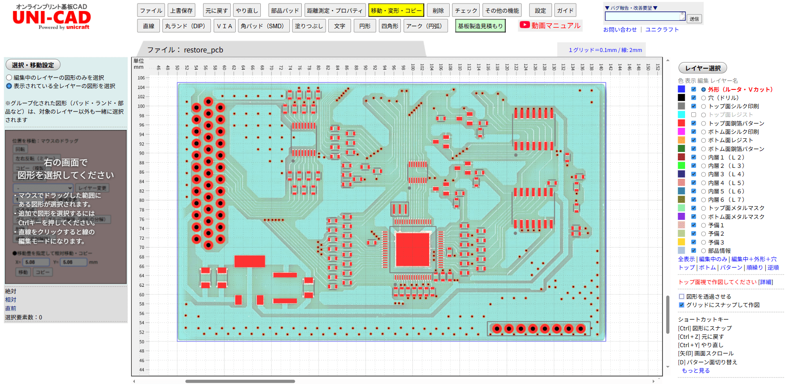Select the アーク (円弧) arc tool

[424, 26]
